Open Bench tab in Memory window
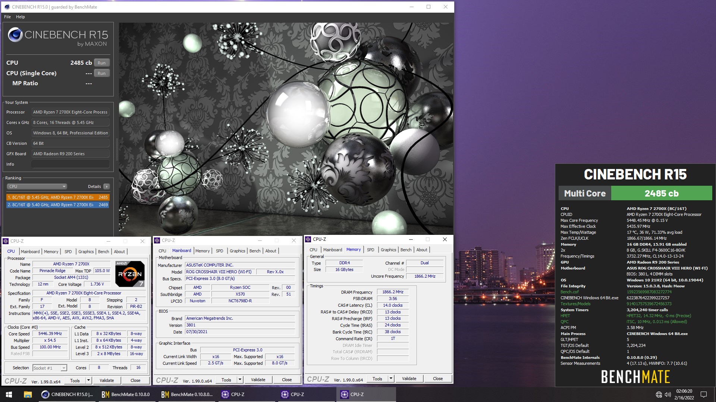The image size is (716, 402). point(406,250)
